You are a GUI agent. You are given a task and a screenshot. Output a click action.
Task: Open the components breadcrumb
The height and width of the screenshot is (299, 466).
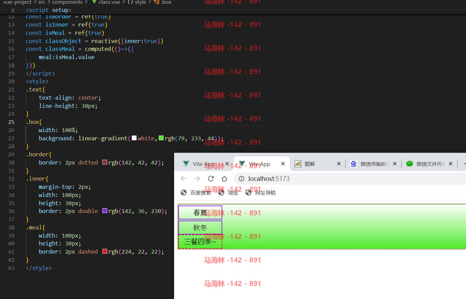pos(67,2)
